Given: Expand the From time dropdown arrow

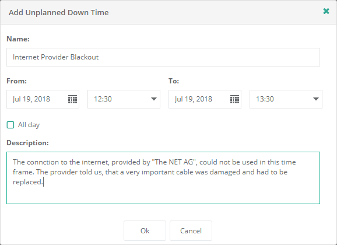Looking at the screenshot, I should [154, 99].
